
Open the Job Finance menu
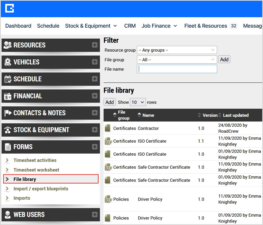[159, 26]
